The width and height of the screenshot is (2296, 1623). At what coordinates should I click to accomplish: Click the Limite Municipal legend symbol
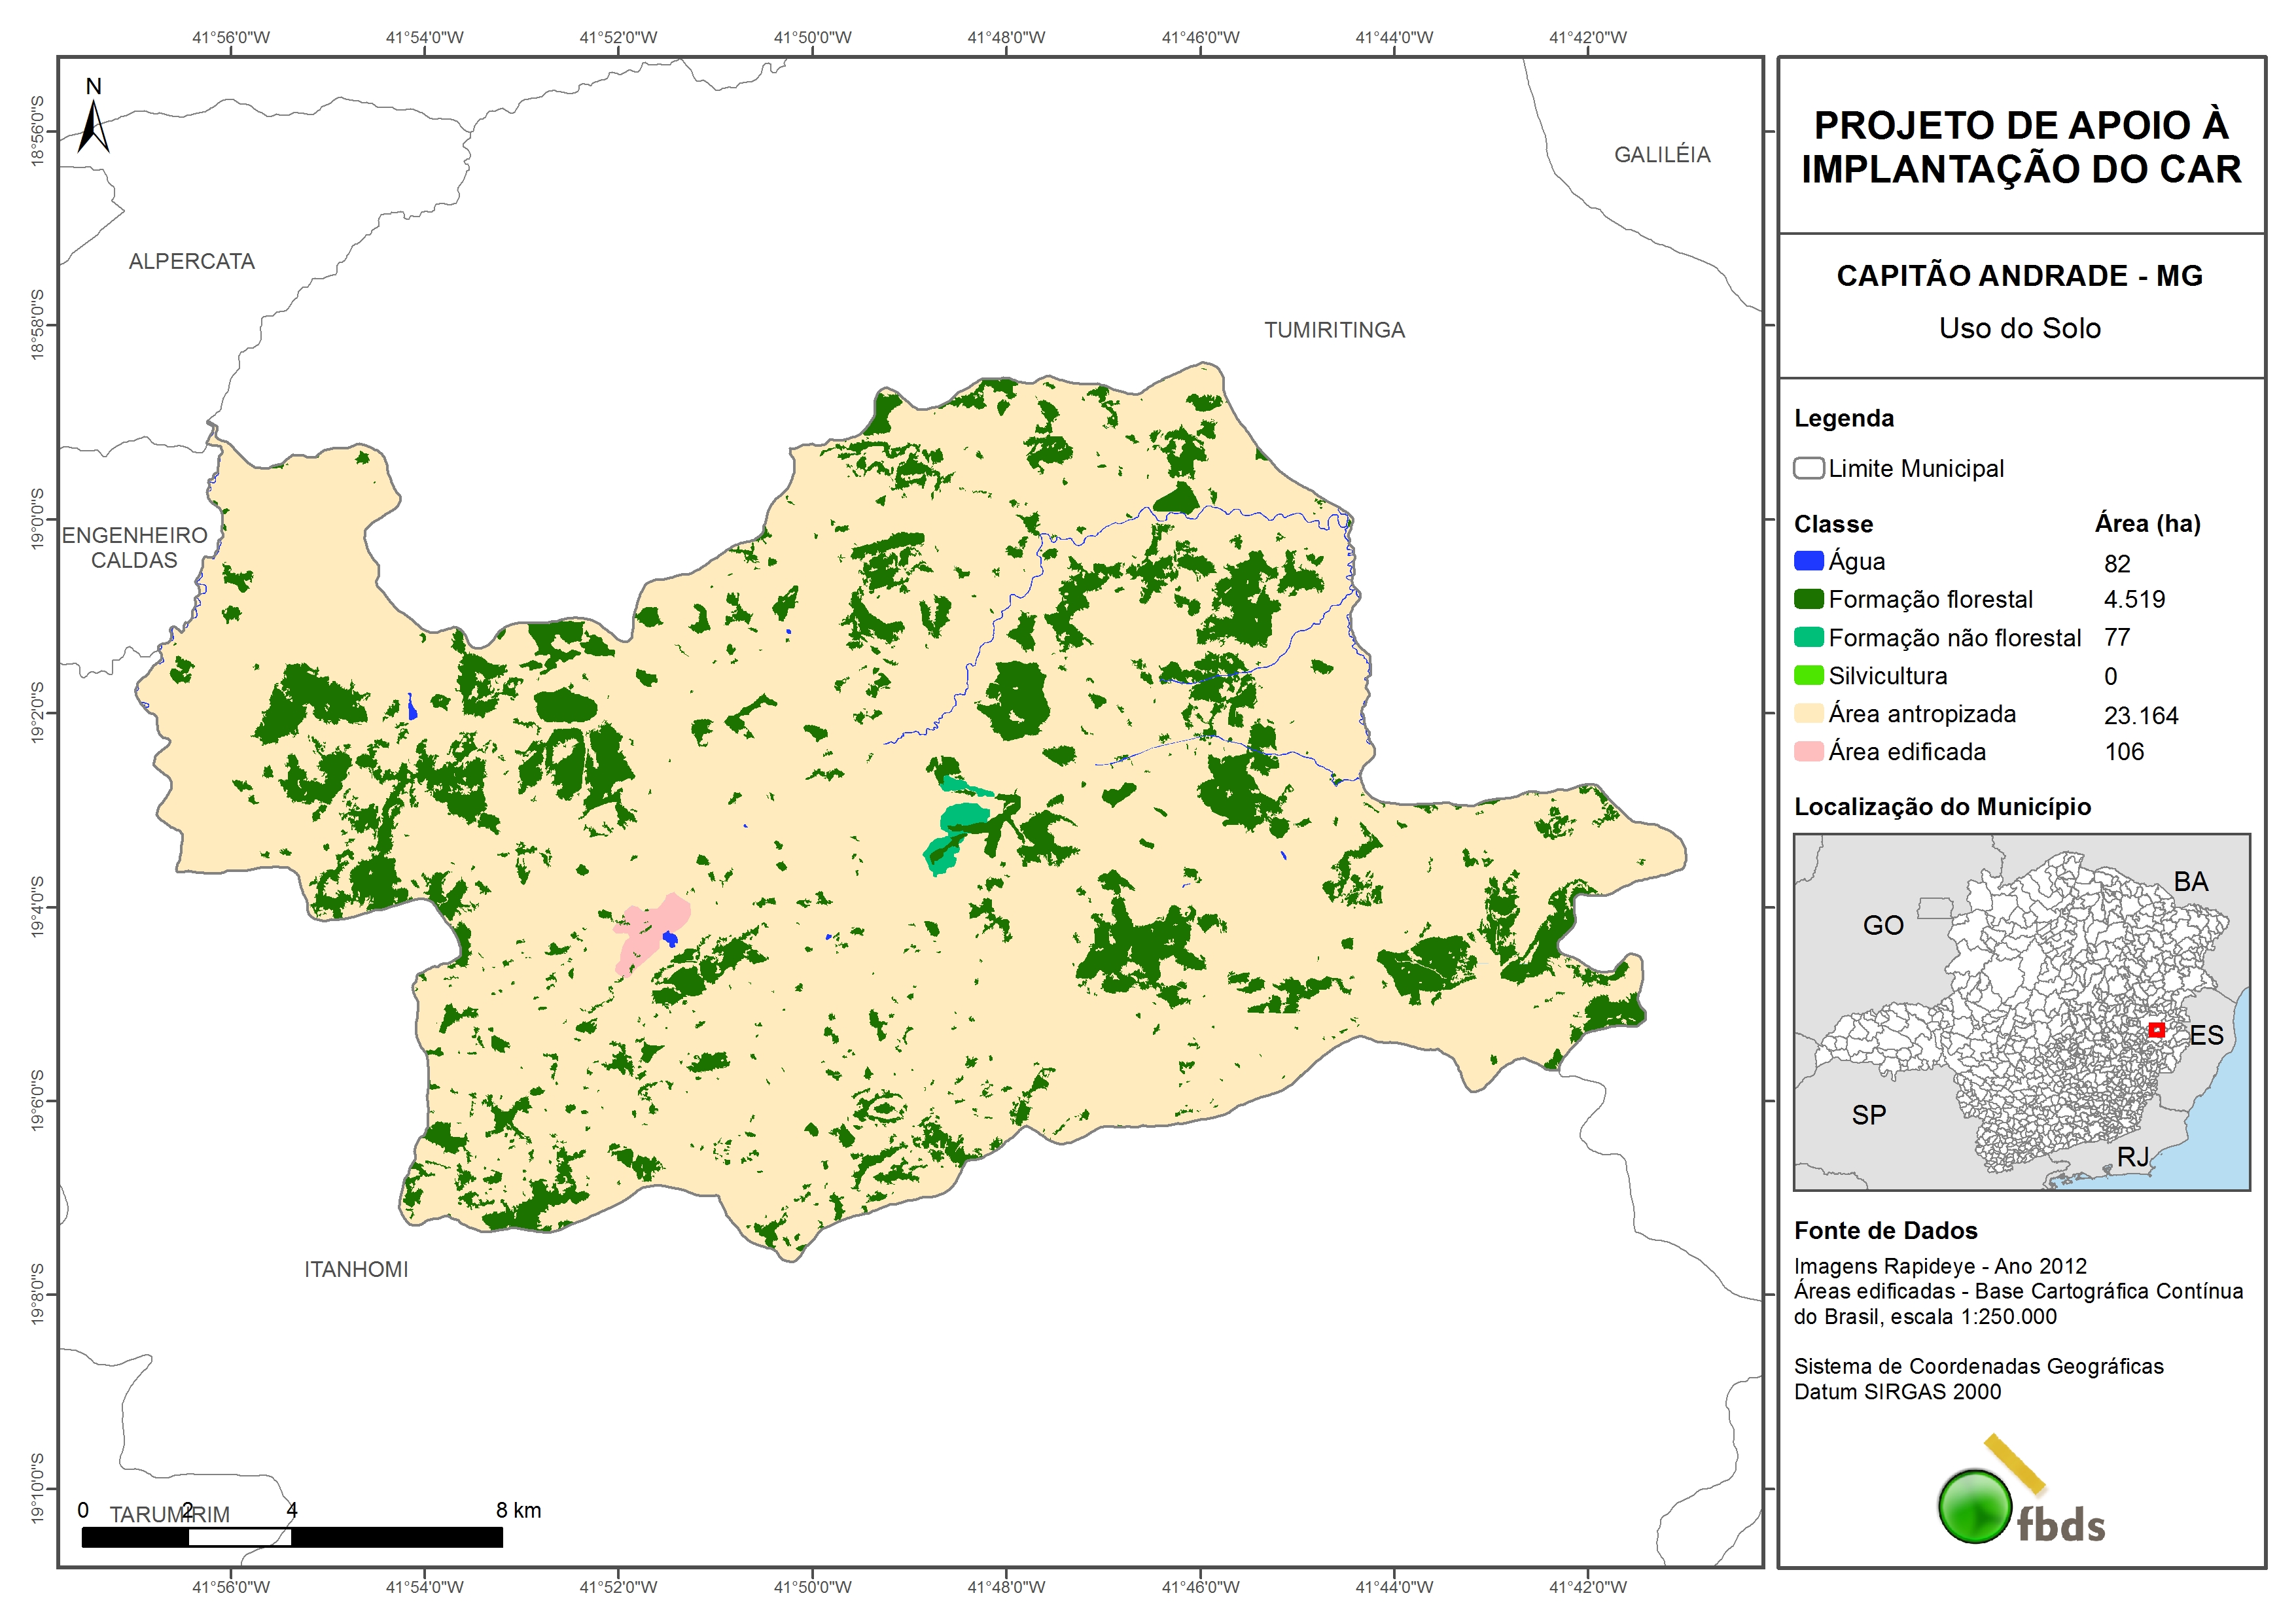[1808, 468]
